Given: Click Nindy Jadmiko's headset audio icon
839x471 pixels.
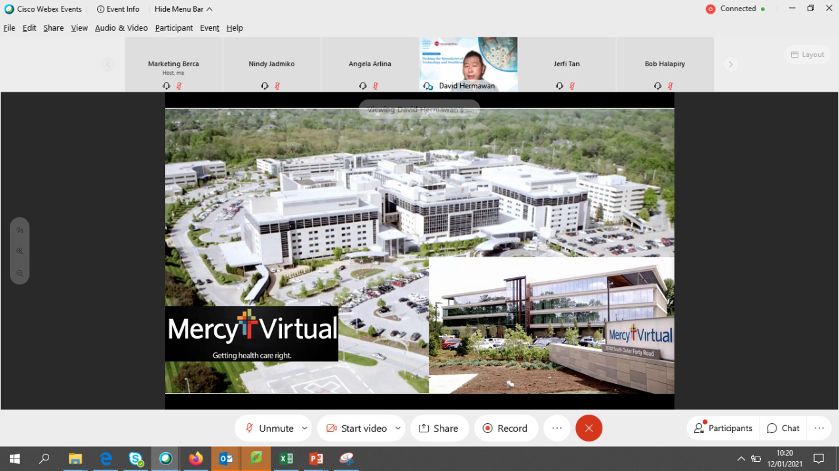Looking at the screenshot, I should point(265,86).
